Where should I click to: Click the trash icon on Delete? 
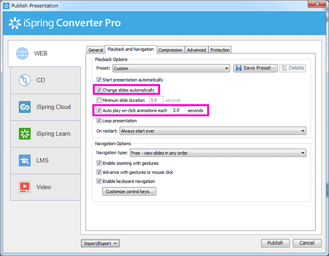point(284,68)
